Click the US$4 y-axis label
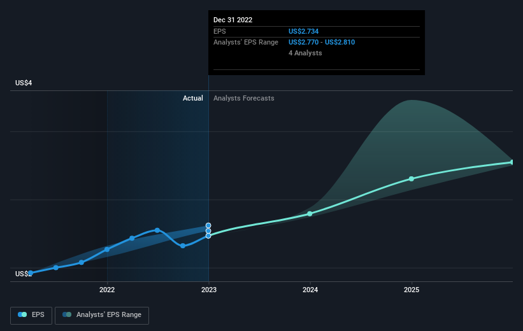523x331 pixels. point(24,83)
